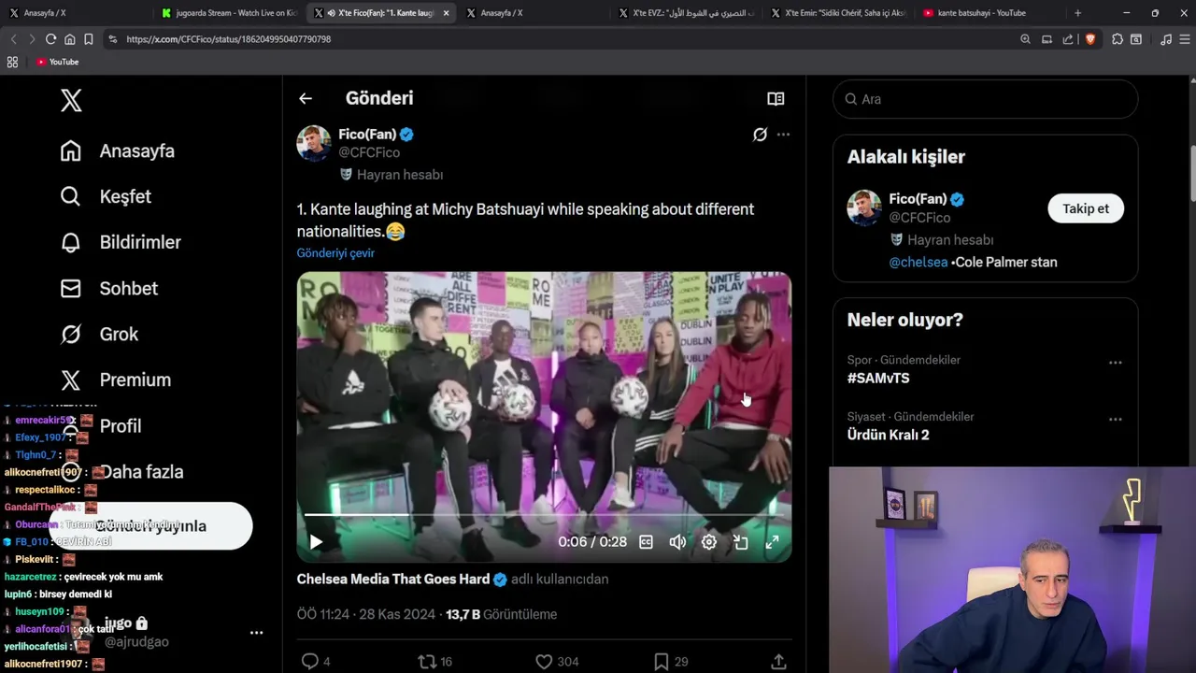Viewport: 1196px width, 673px height.
Task: Open browser main hamburger menu
Action: tap(1186, 39)
